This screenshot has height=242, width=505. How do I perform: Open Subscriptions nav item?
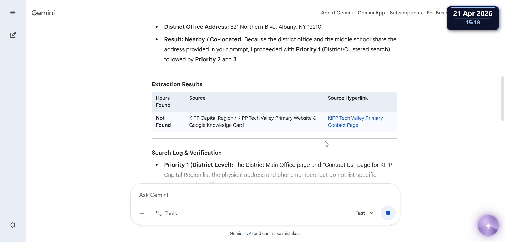406,13
